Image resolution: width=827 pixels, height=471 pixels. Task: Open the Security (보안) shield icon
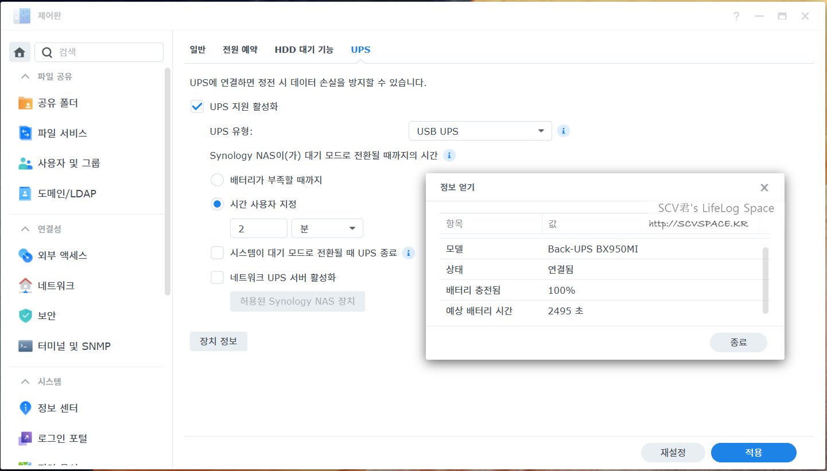coord(25,316)
